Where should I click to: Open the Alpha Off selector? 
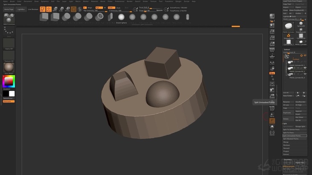[x=9, y=44]
